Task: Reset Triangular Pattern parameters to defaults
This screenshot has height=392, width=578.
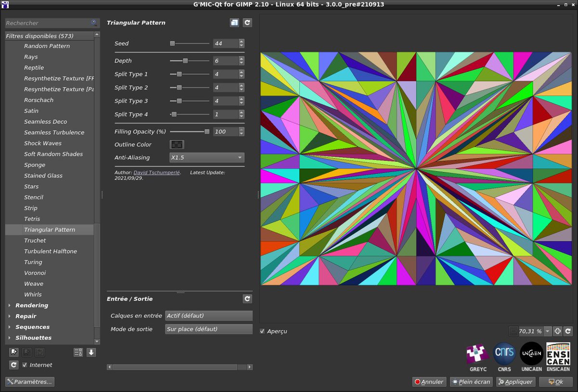Action: click(247, 23)
